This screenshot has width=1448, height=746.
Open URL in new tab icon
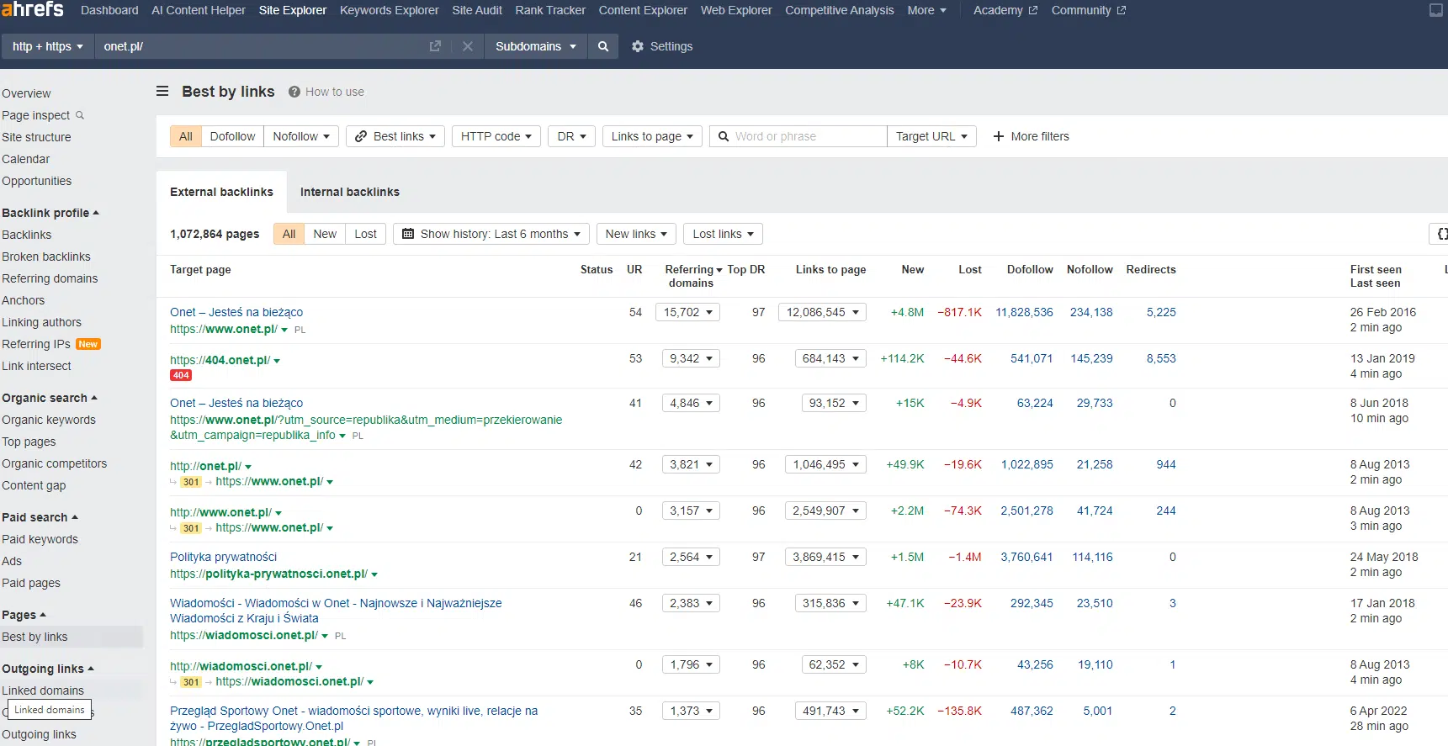[x=435, y=46]
